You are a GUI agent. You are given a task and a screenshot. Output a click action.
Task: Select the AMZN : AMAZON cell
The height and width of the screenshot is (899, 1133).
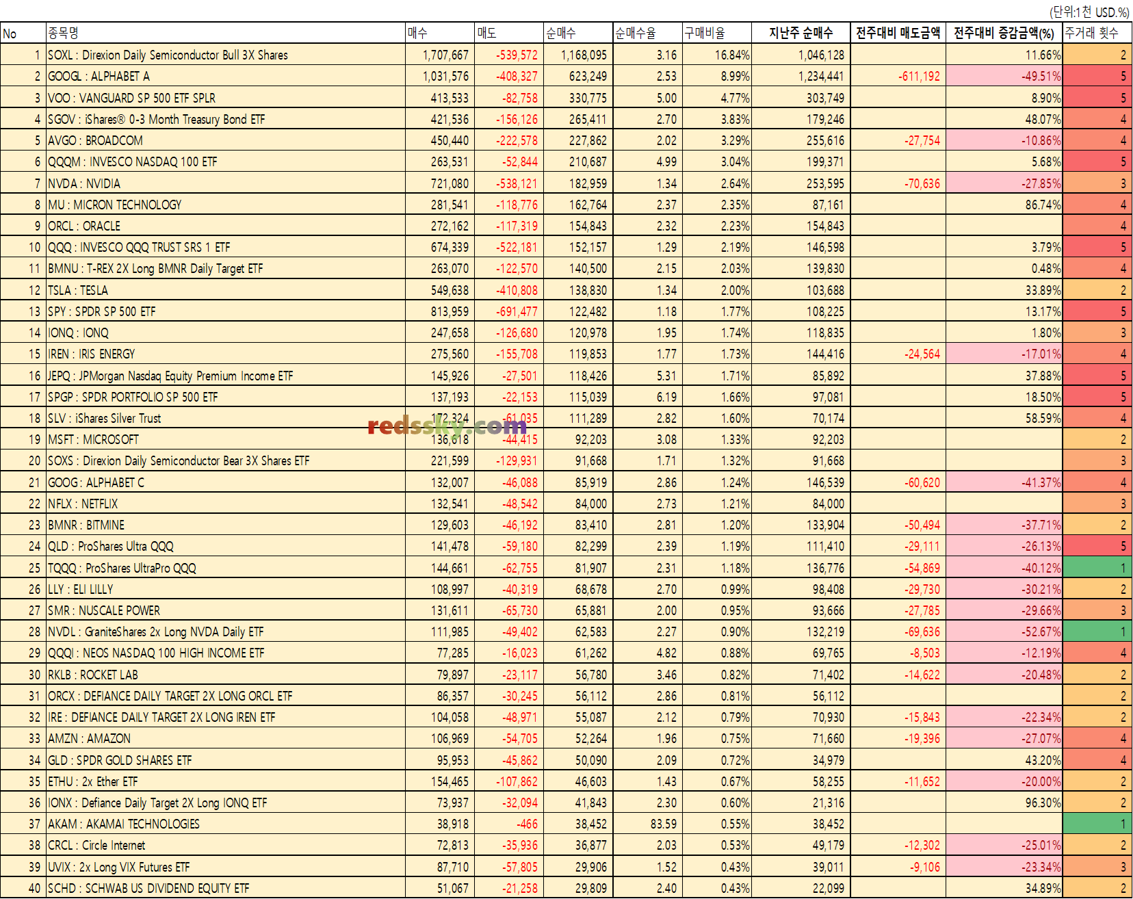[x=226, y=738]
